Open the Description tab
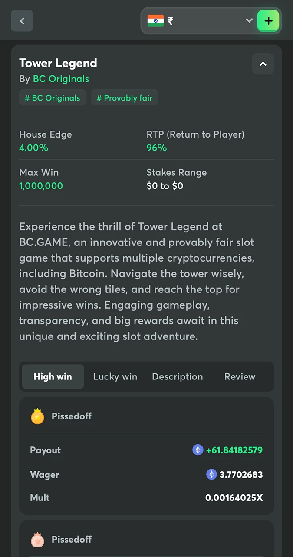The width and height of the screenshot is (293, 557). (178, 376)
